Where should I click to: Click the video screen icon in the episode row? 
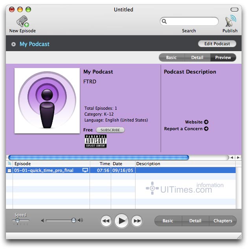point(85,170)
